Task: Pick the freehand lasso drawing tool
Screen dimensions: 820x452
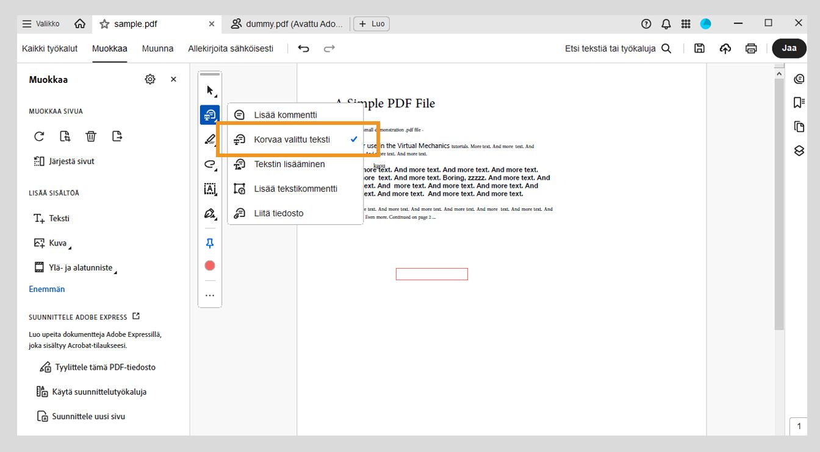Action: click(210, 164)
